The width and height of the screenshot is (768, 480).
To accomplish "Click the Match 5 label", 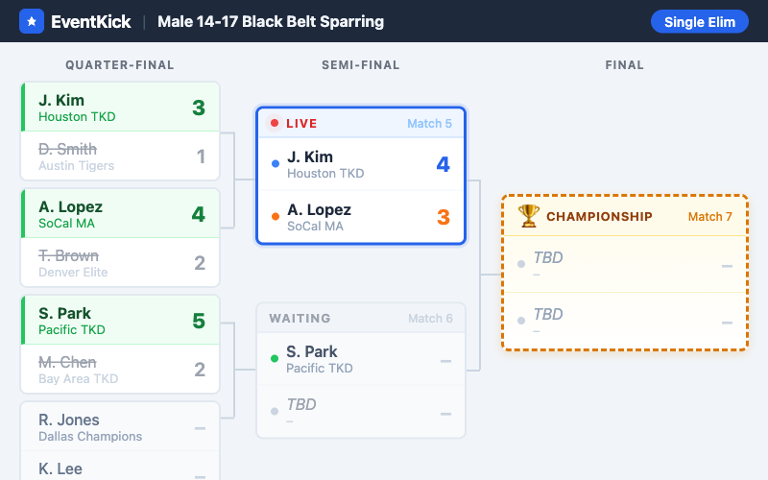I will point(429,123).
